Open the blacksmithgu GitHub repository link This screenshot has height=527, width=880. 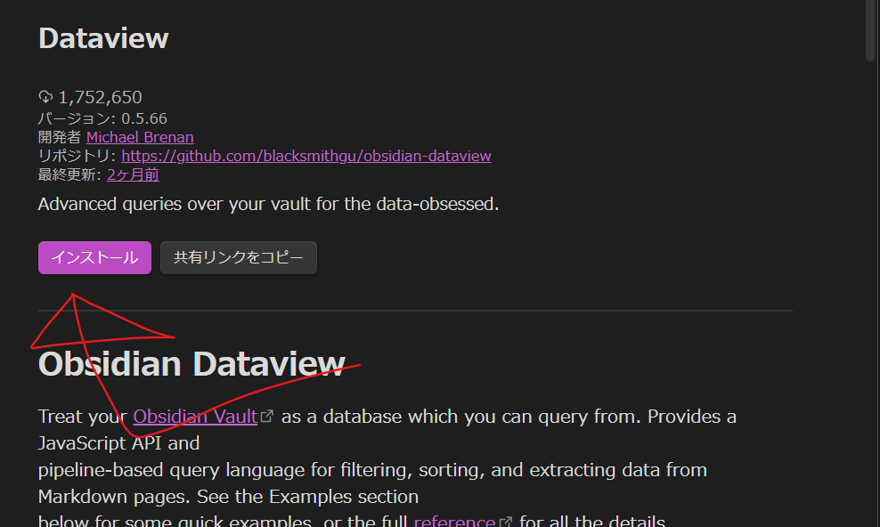point(306,156)
